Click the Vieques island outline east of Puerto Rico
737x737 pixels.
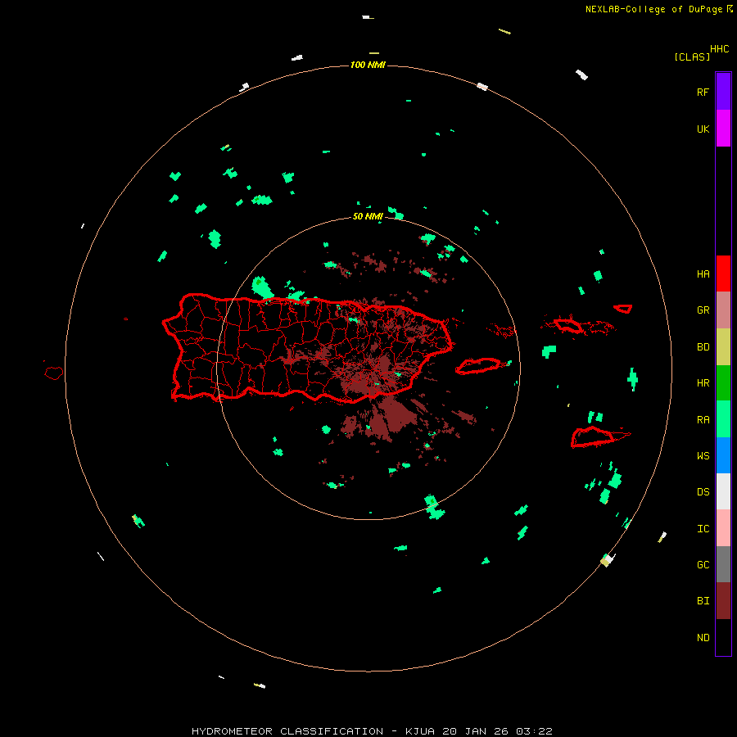pyautogui.click(x=477, y=366)
